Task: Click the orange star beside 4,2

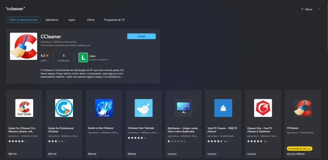Action: pos(47,55)
